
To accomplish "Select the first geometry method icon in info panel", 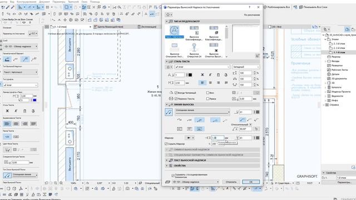I will tap(7, 59).
